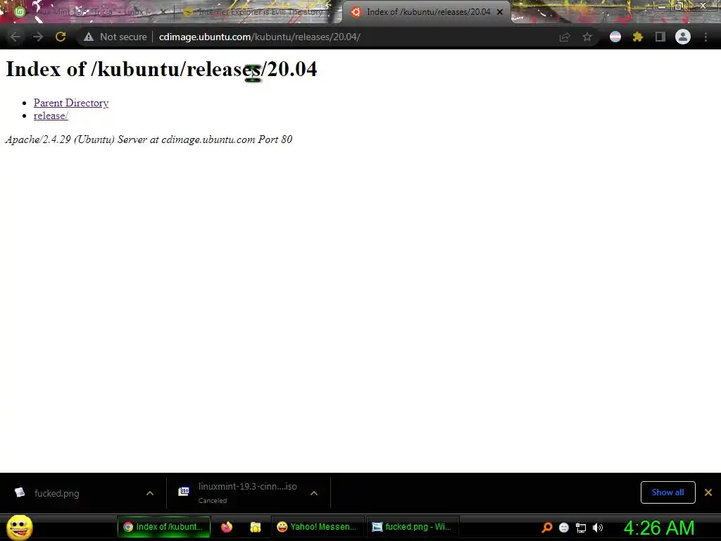Expand options for linuxmint iso download
The width and height of the screenshot is (721, 541).
point(314,493)
